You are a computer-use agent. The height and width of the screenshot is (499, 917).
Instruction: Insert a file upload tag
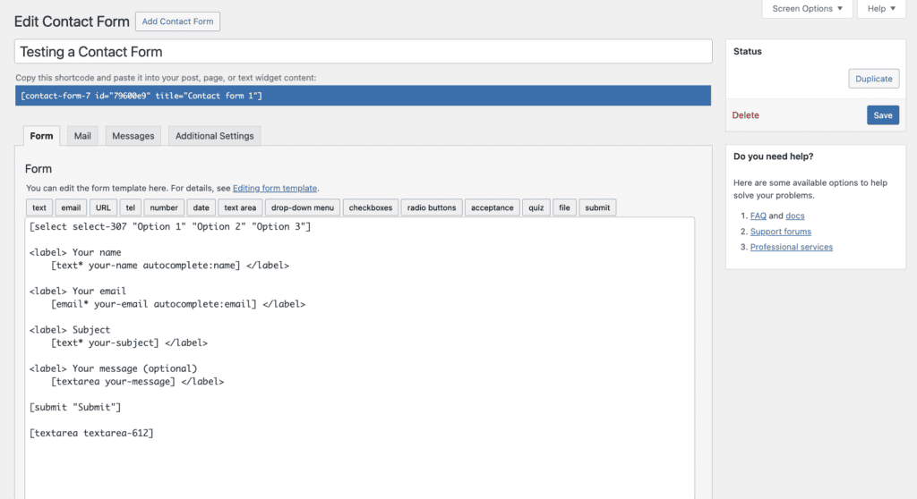tap(564, 207)
